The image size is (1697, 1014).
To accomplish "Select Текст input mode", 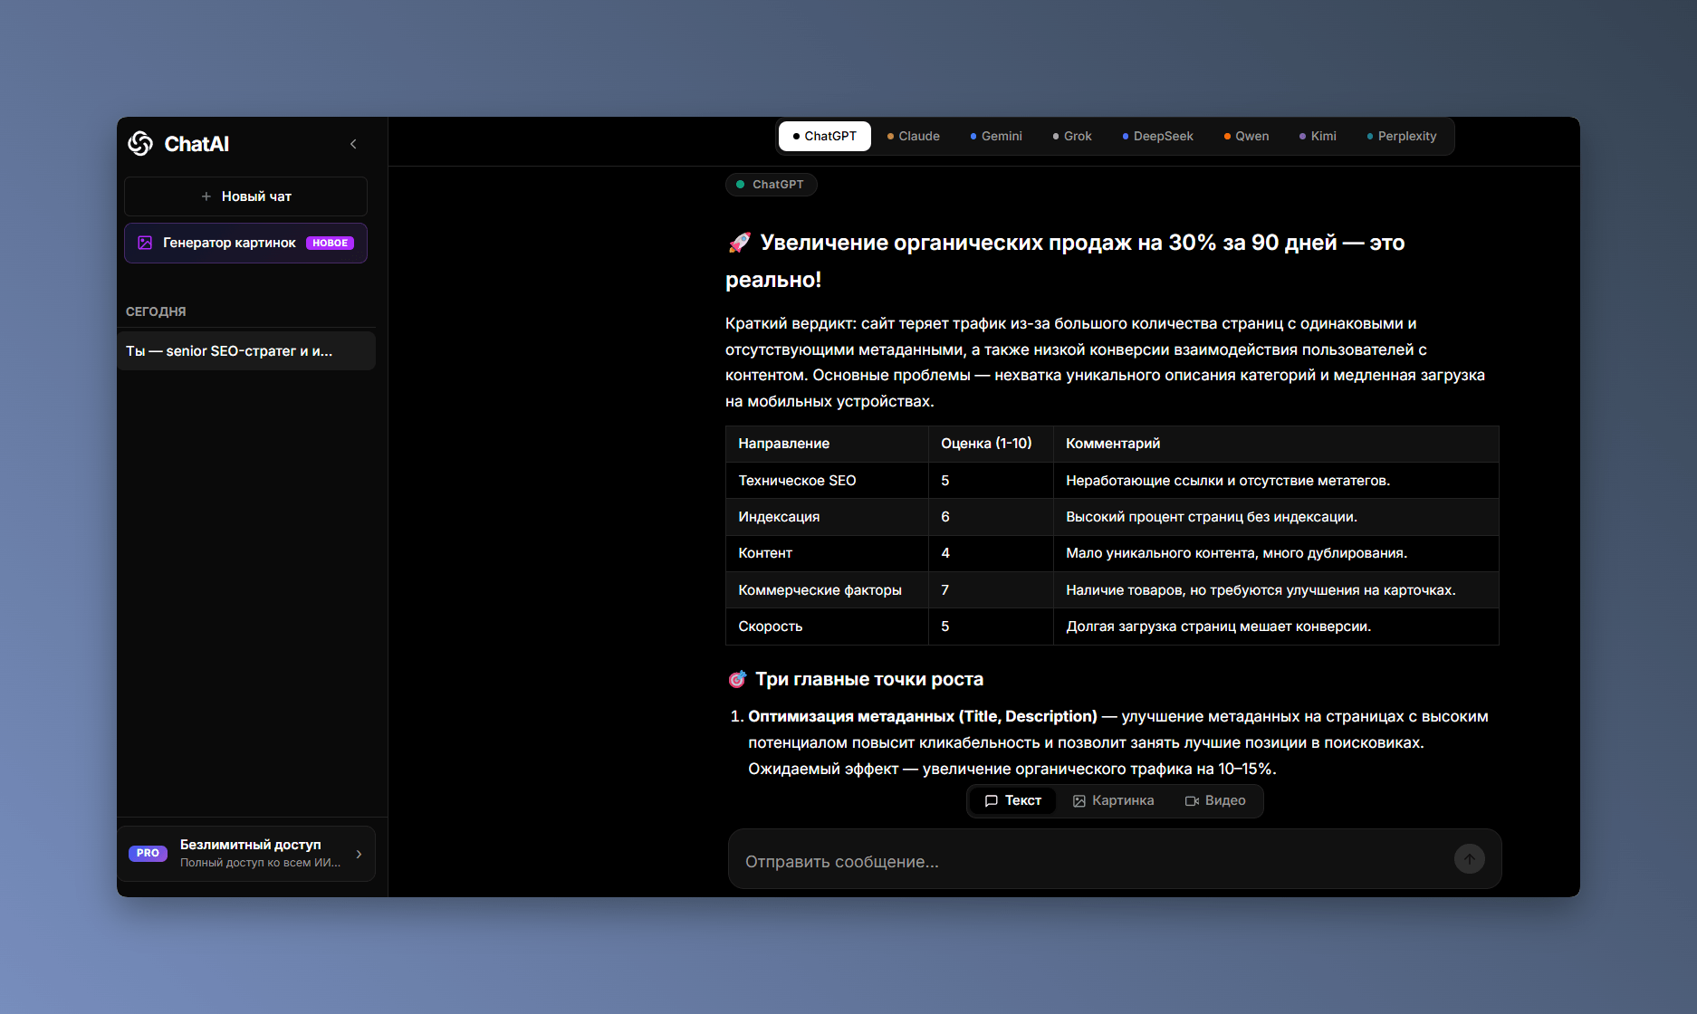I will 1013,800.
